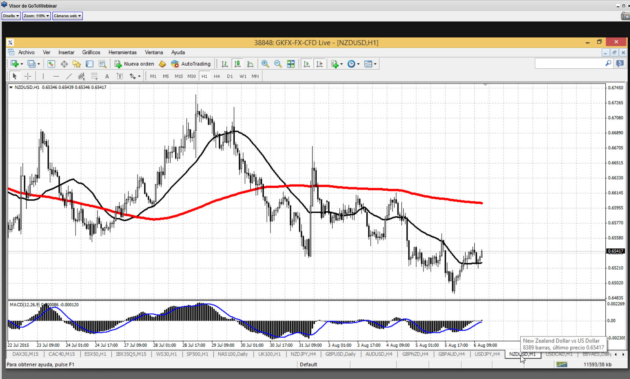Toggle chart shift from the right border
The width and height of the screenshot is (630, 379).
[320, 64]
